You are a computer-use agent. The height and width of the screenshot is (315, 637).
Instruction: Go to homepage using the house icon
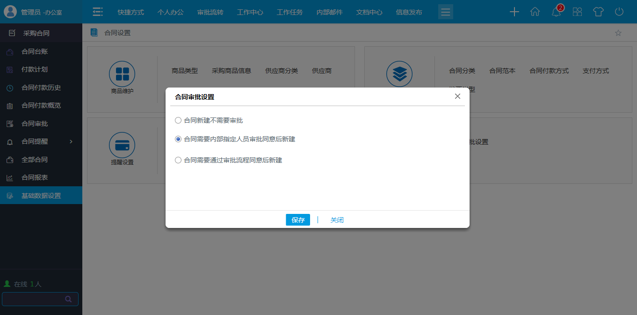pyautogui.click(x=535, y=12)
